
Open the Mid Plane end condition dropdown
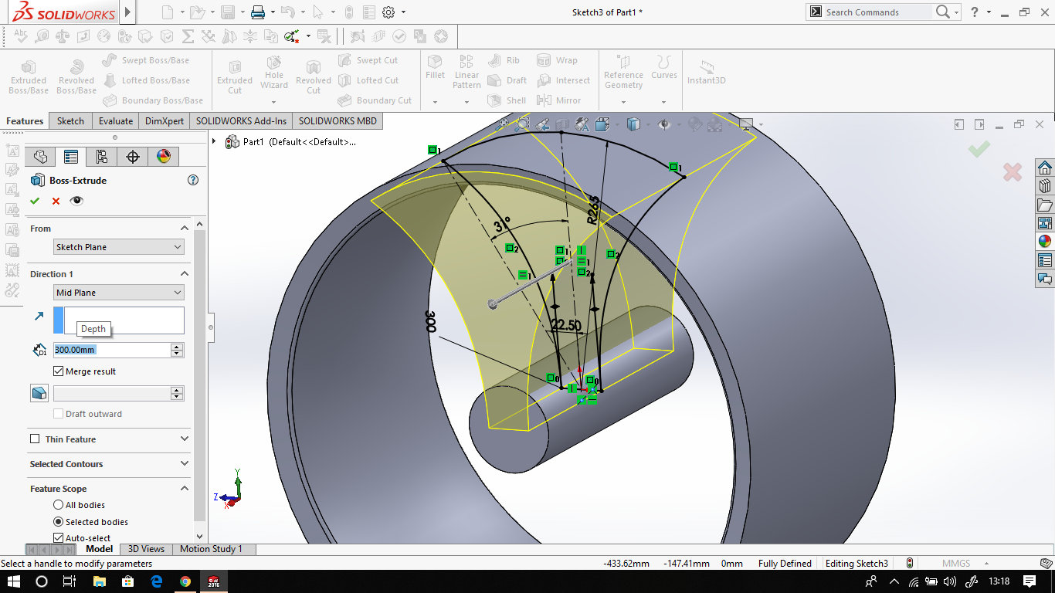pyautogui.click(x=119, y=293)
